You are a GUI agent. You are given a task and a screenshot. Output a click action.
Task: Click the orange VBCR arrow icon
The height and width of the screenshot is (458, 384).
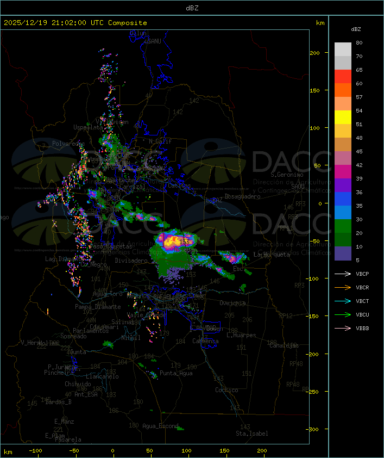[x=343, y=287]
